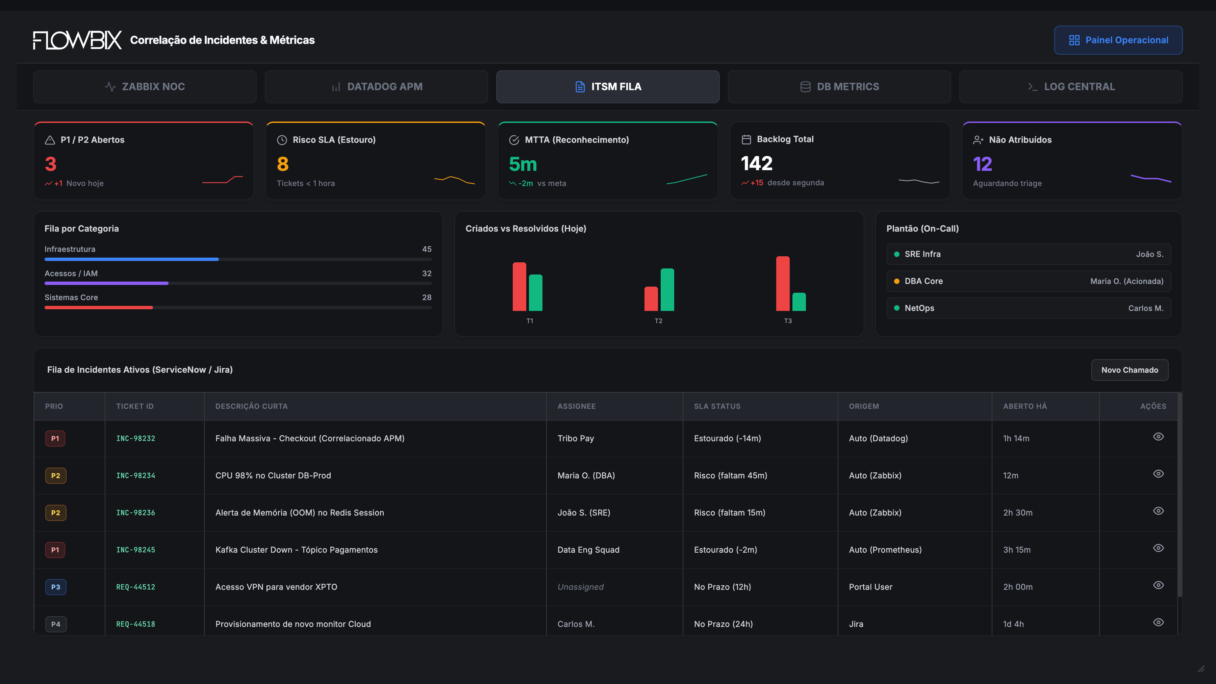Select DBA Core on-call row
Screen dimensions: 1216x684
pyautogui.click(x=1029, y=281)
